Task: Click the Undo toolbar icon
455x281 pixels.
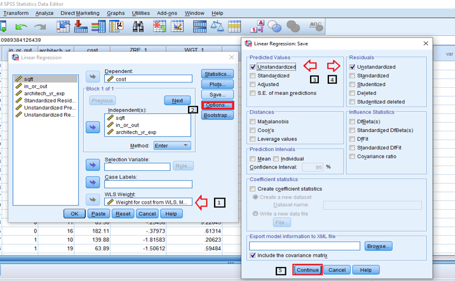Action: (21, 27)
